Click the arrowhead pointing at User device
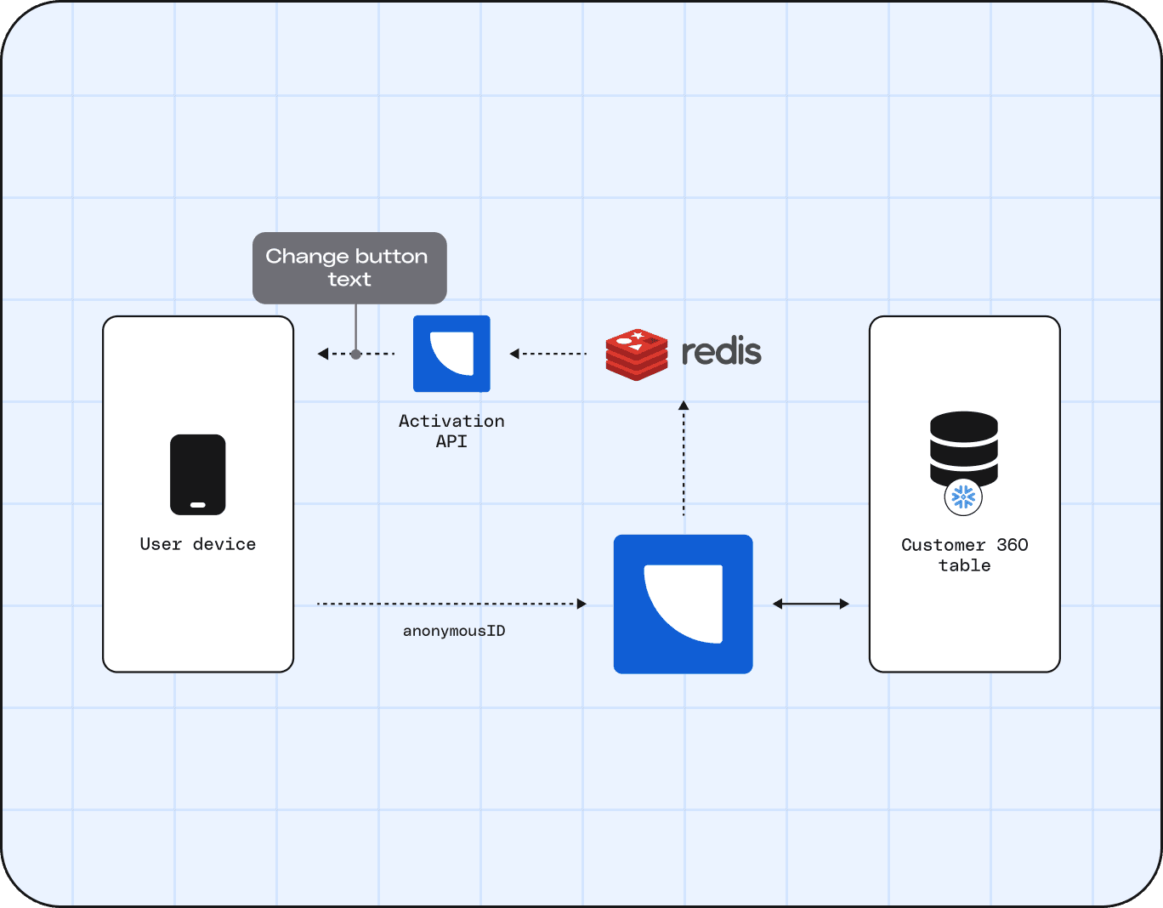The image size is (1163, 908). (x=323, y=354)
